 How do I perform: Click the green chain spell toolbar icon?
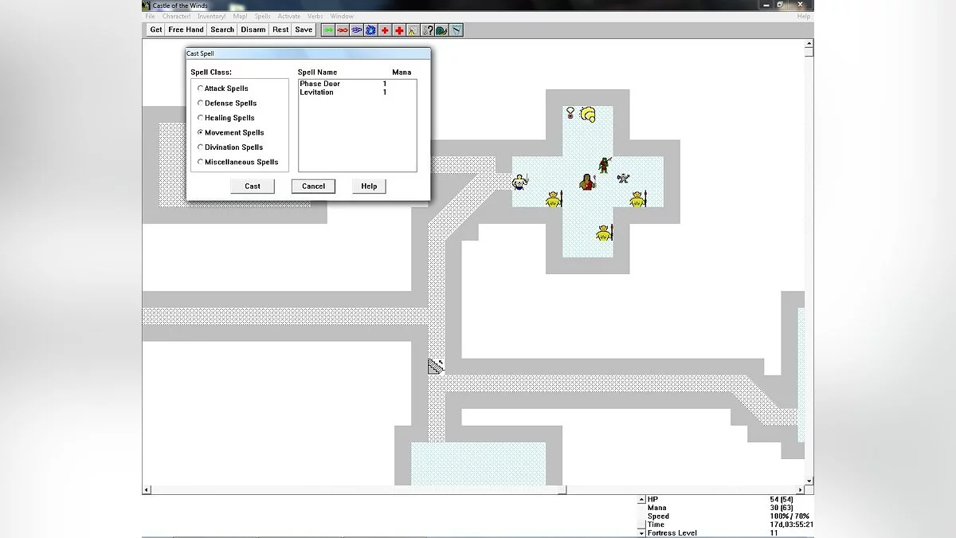pos(327,30)
